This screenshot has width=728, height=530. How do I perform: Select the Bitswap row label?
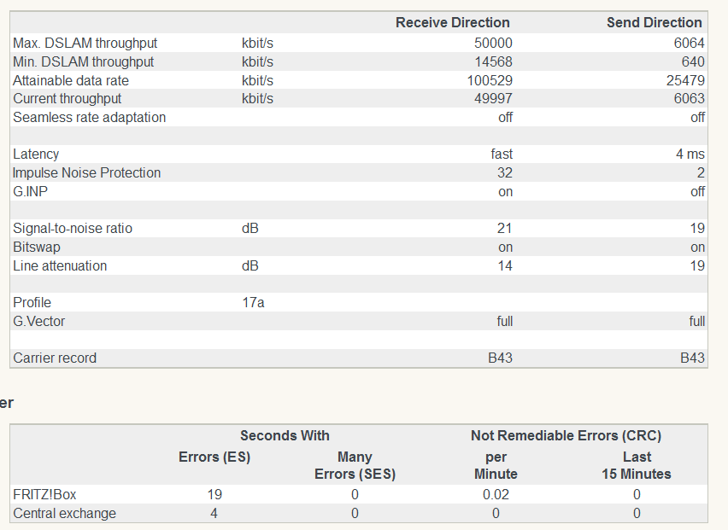(x=37, y=247)
